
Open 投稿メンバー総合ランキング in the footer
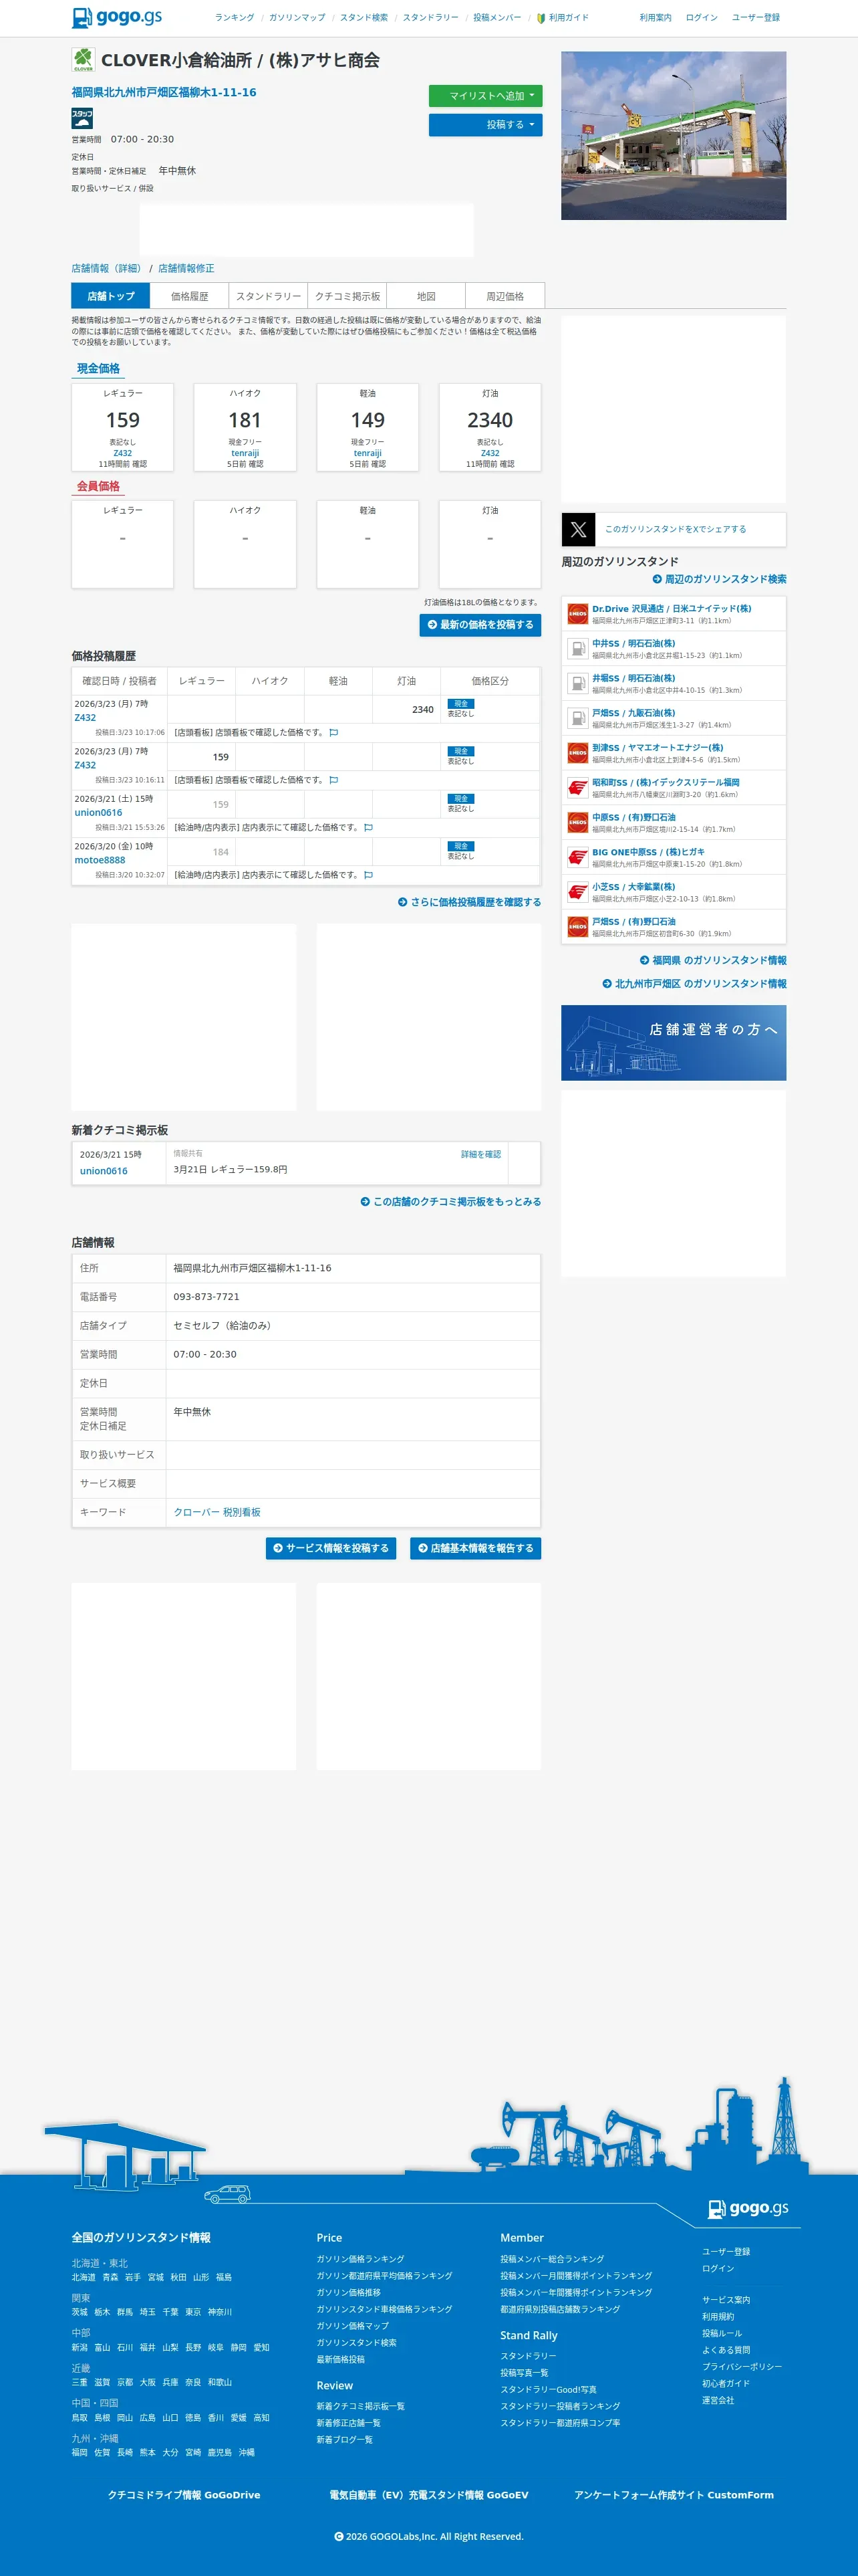coord(553,2259)
